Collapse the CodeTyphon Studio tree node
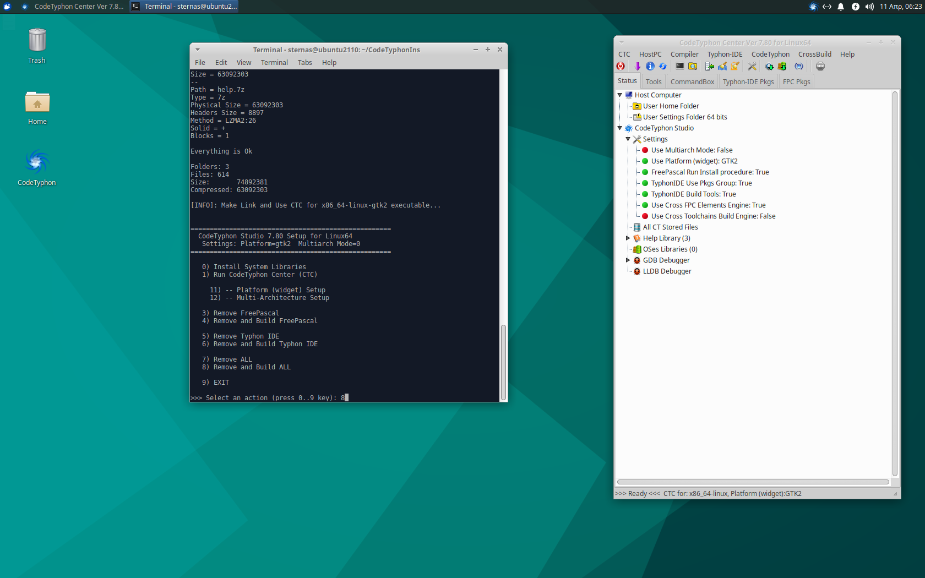The height and width of the screenshot is (578, 925). click(x=620, y=128)
